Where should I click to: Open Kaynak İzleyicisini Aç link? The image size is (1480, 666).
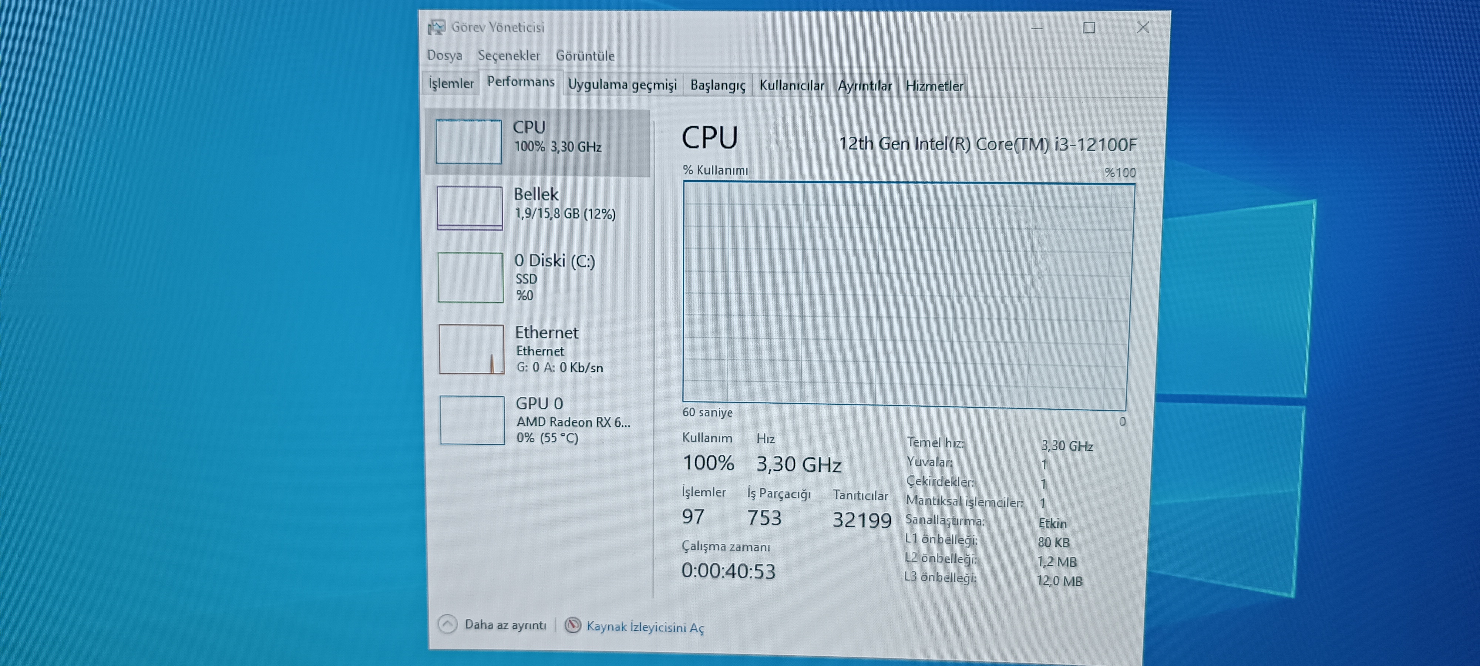coord(645,627)
